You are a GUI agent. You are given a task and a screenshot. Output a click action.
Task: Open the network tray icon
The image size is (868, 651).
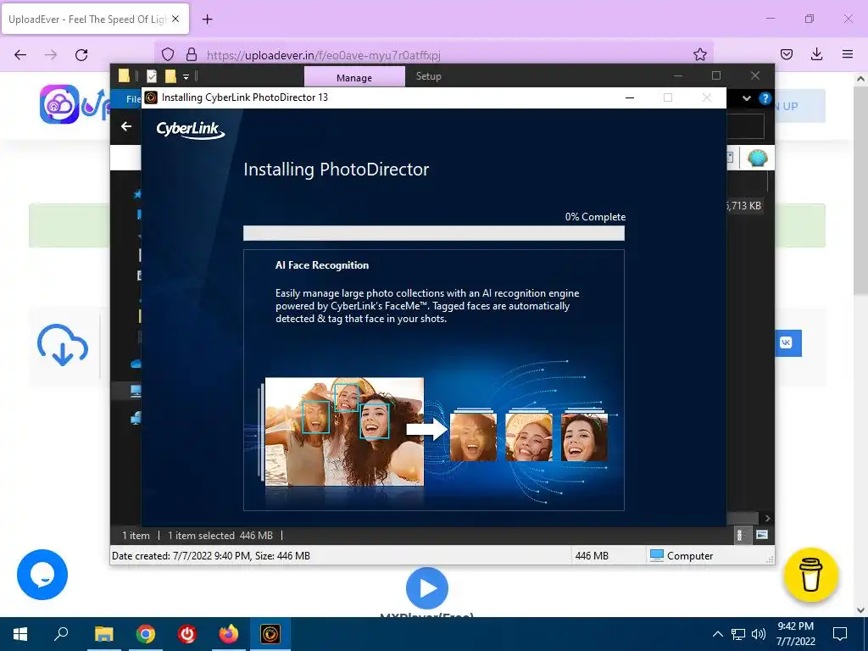(738, 634)
